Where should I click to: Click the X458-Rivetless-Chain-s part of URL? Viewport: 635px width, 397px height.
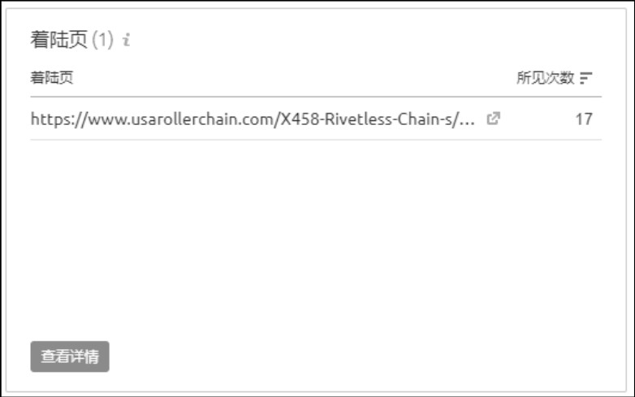tap(366, 119)
